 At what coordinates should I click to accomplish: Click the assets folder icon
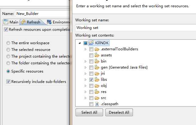tap(97, 55)
